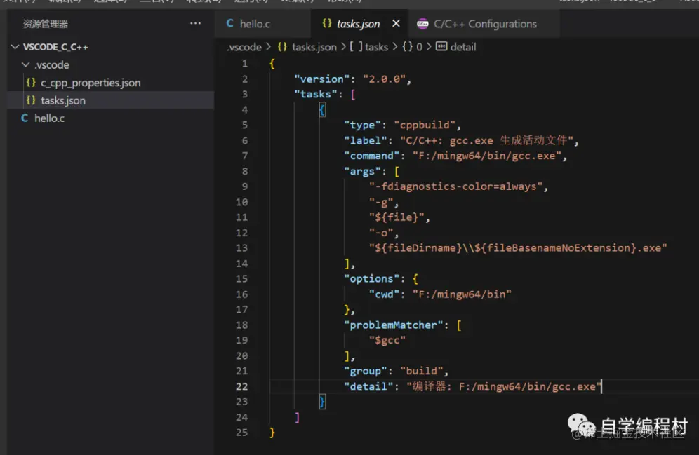
Task: Click the "args" key on line 8
Action: (x=362, y=171)
